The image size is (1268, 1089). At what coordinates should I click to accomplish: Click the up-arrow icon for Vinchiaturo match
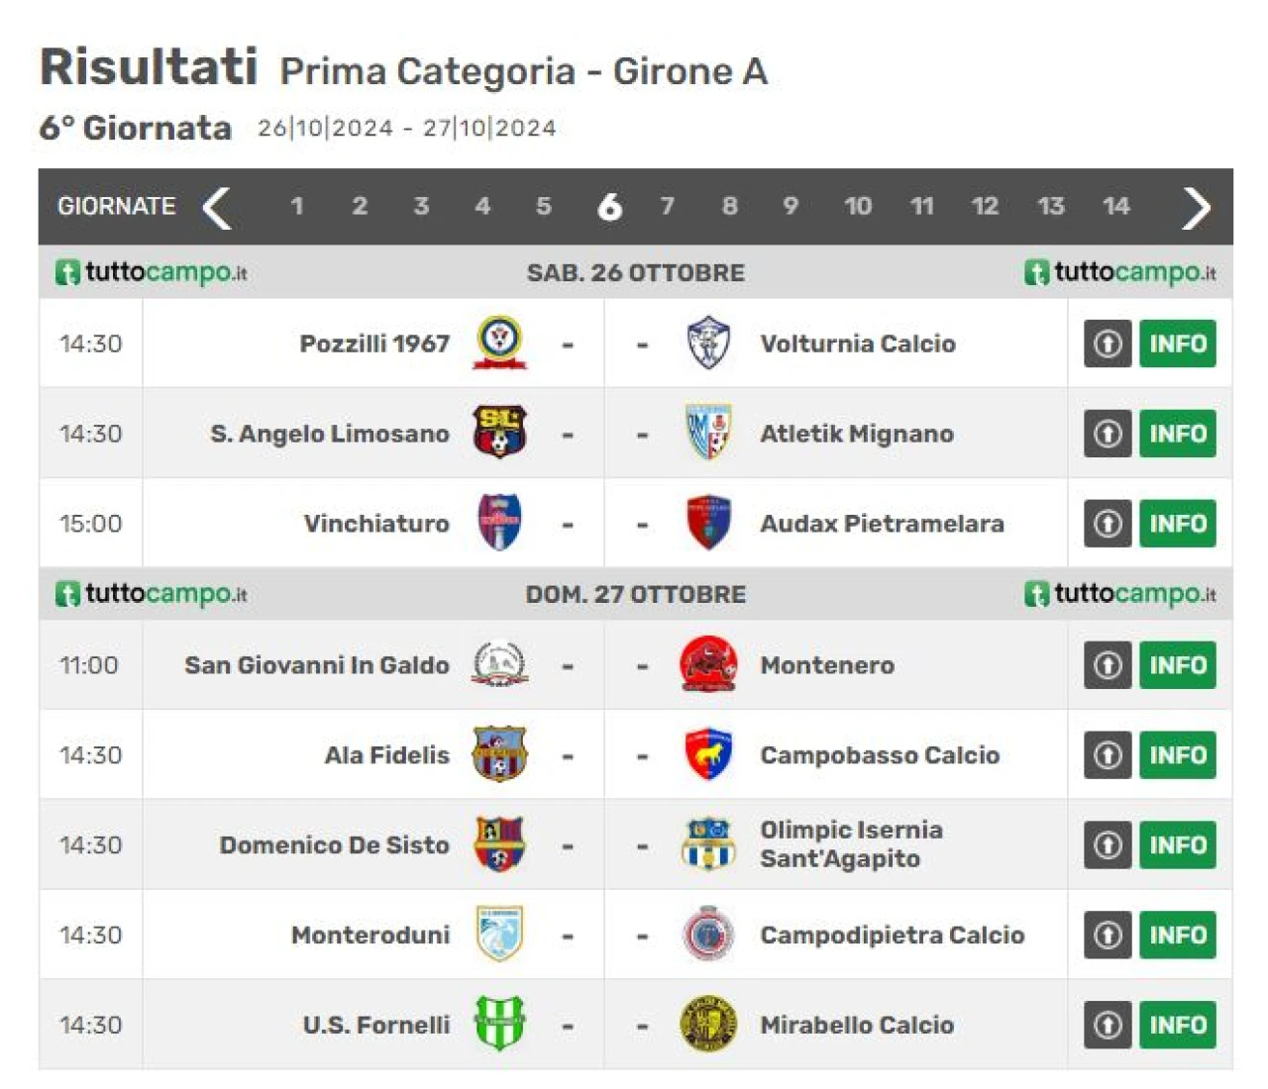tap(1108, 523)
